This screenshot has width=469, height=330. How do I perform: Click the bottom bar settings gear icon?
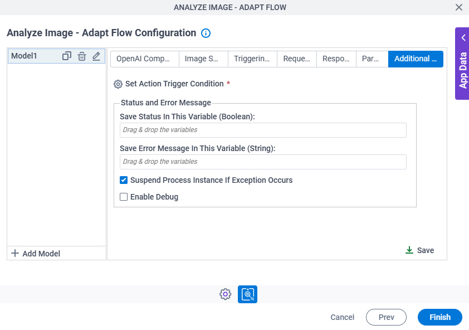coord(225,294)
